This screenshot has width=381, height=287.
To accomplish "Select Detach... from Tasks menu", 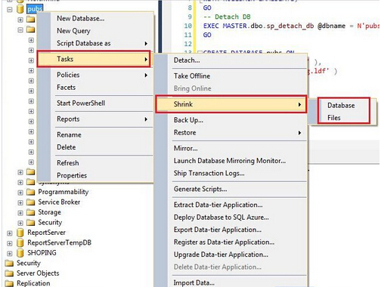I will (187, 60).
